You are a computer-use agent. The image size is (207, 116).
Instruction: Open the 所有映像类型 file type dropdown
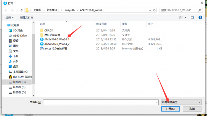[181, 102]
